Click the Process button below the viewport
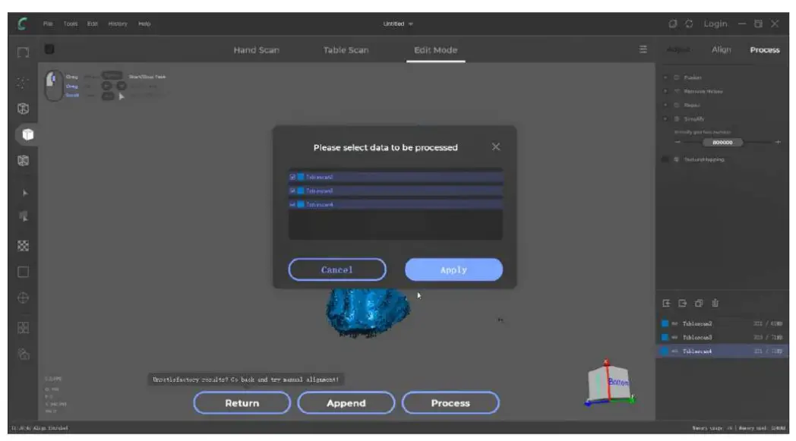The image size is (796, 441). coord(450,403)
